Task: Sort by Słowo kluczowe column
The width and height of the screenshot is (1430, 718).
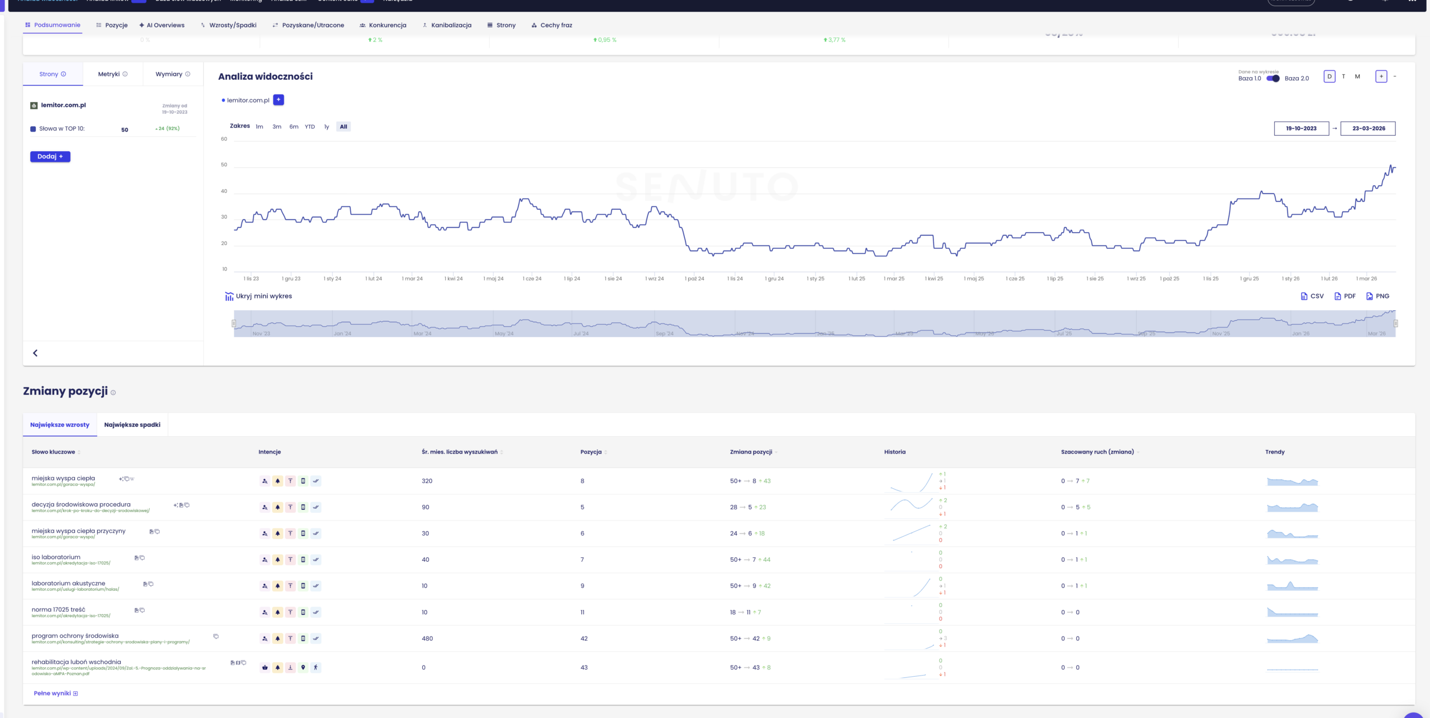Action: [x=56, y=452]
